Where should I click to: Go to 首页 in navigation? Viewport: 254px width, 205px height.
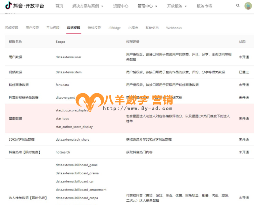59,6
